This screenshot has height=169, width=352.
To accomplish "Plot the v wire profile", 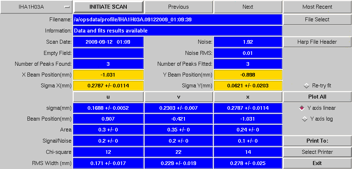I will click(x=178, y=97).
